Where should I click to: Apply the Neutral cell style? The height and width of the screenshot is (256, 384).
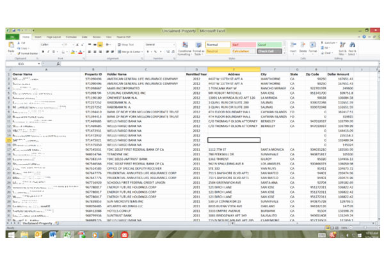point(218,51)
